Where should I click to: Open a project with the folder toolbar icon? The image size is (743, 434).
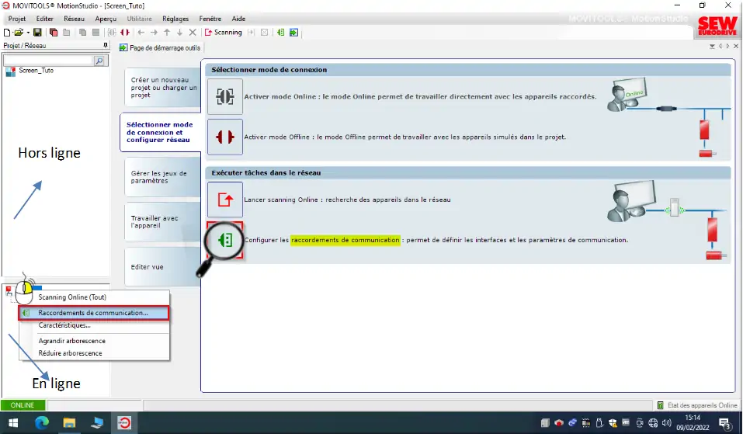point(19,33)
